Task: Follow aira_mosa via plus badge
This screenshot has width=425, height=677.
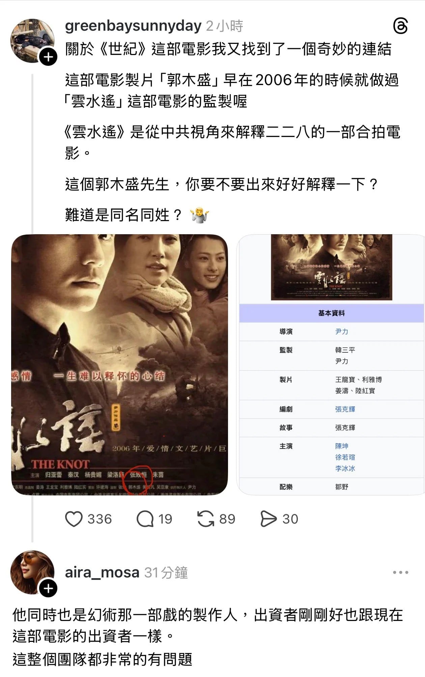Action: pyautogui.click(x=48, y=589)
